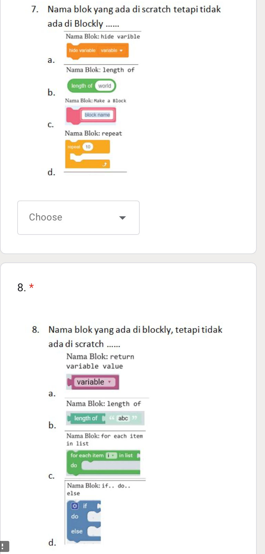Click the pink Make a Block image
The image size is (265, 554).
[x=91, y=115]
